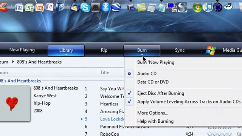242x136 pixels.
Task: Launch Photoshop from the dock
Action: click(60, 7)
